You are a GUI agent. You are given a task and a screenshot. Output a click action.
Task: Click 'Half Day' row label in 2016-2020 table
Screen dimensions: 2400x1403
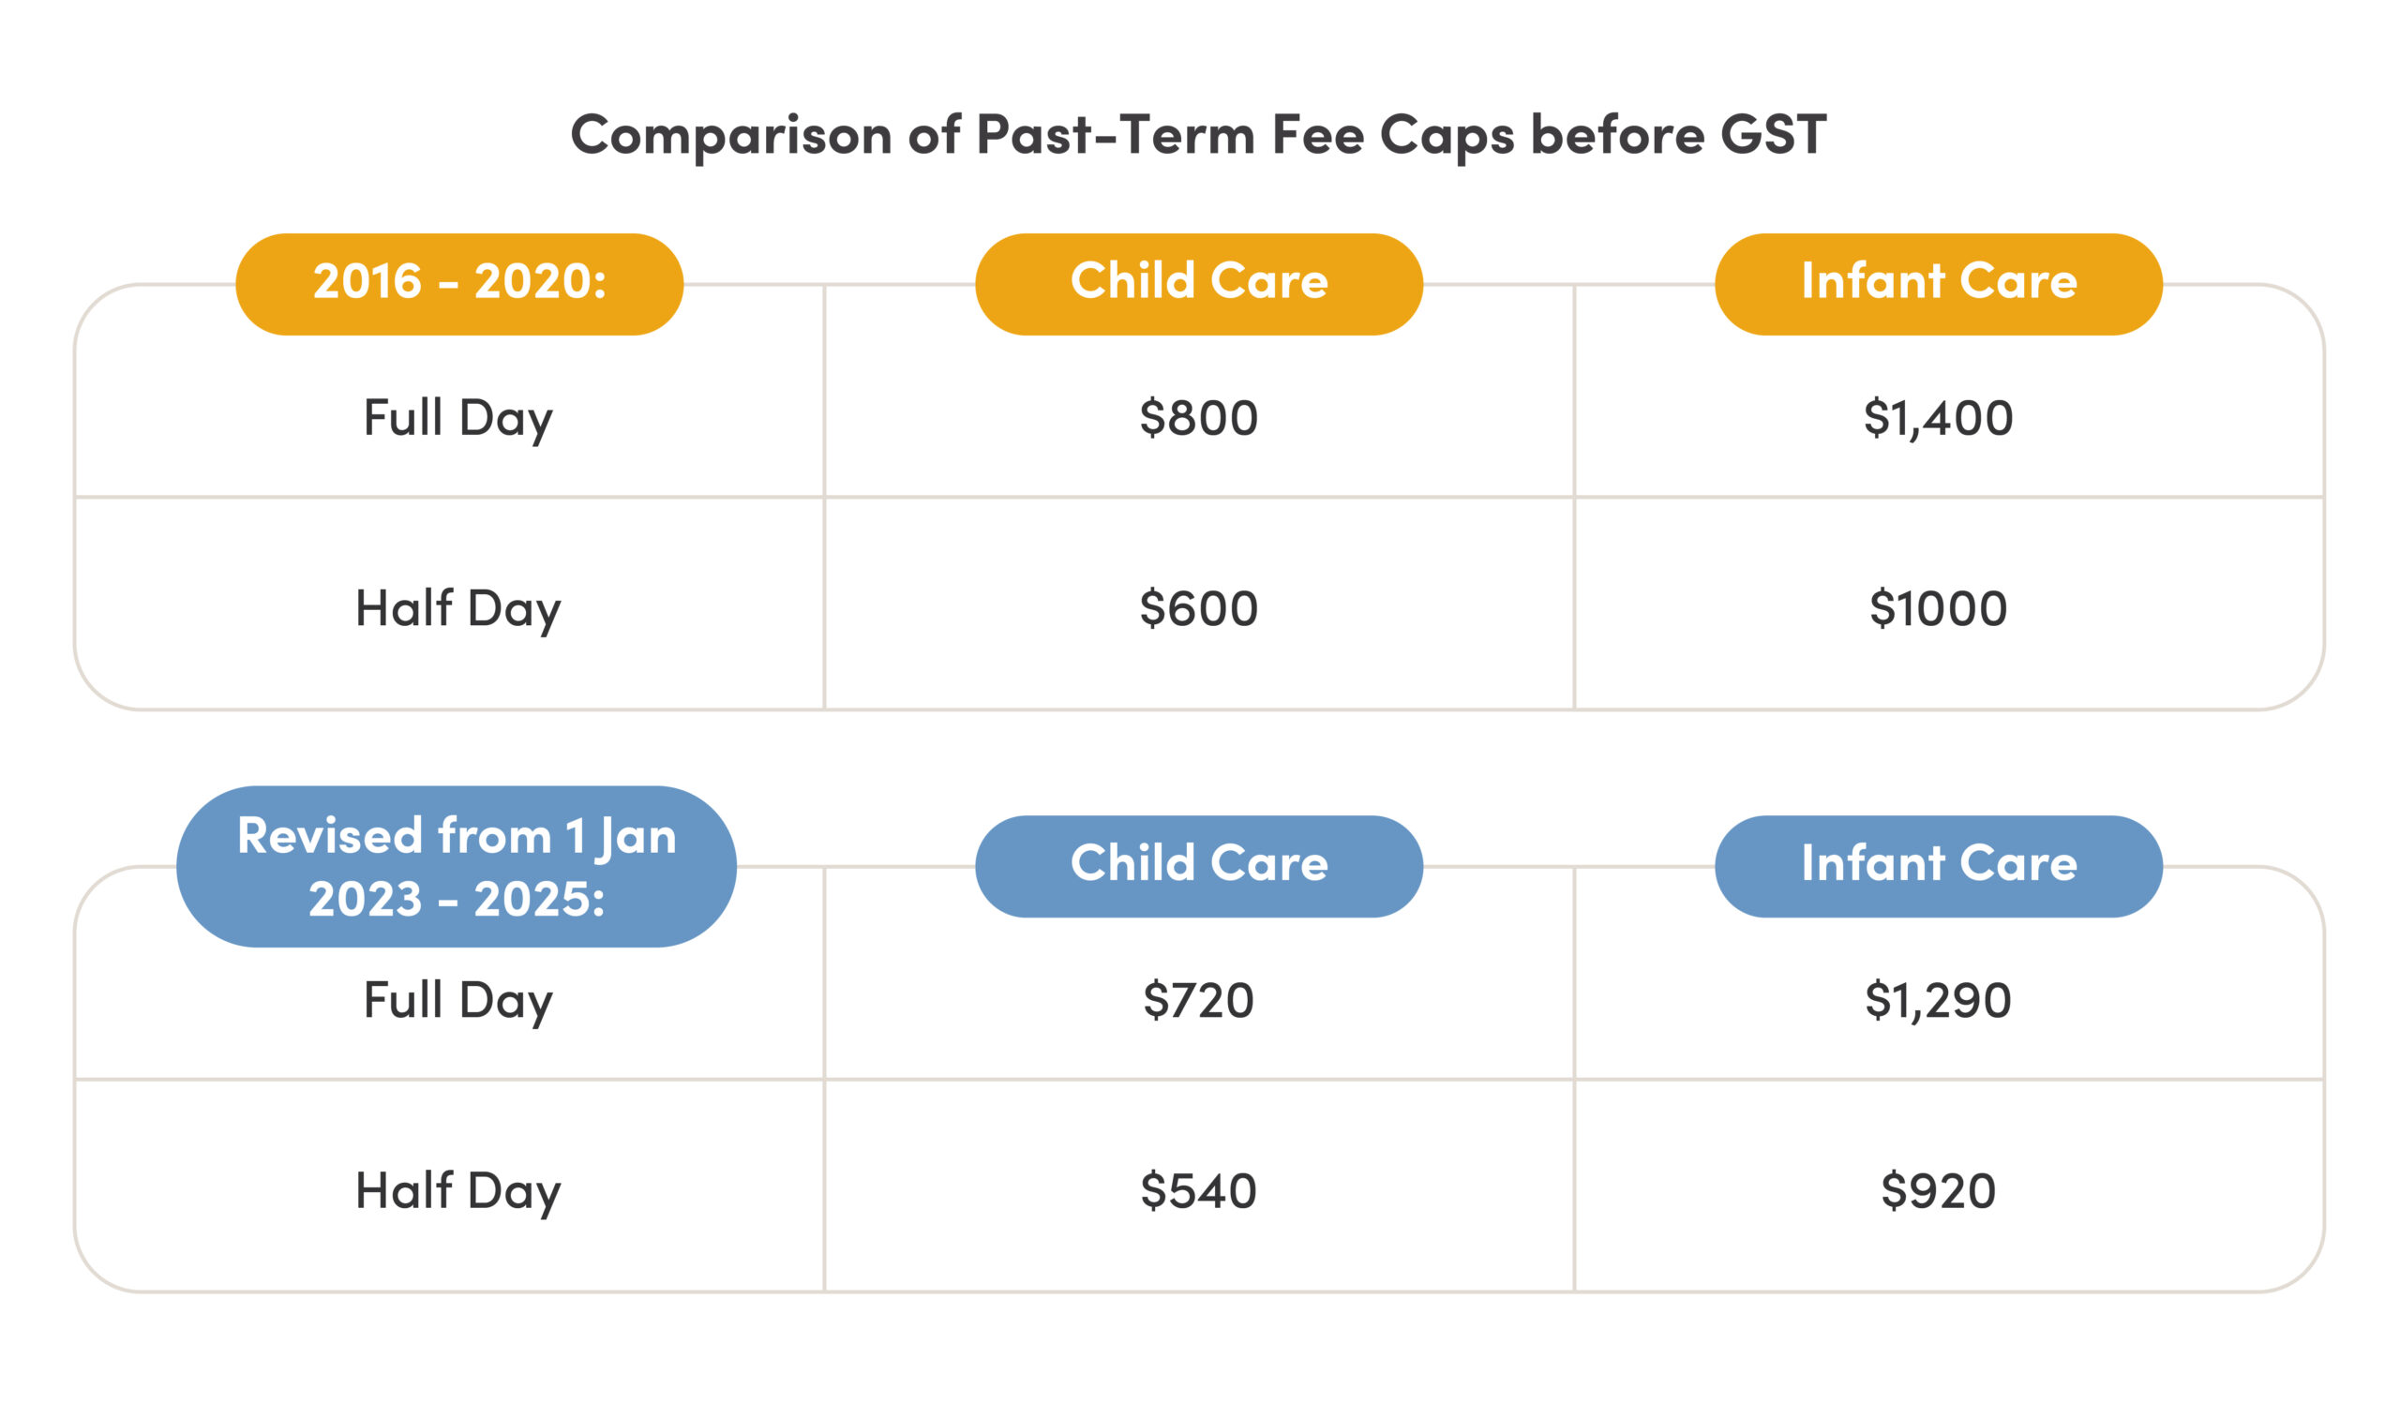(x=458, y=608)
